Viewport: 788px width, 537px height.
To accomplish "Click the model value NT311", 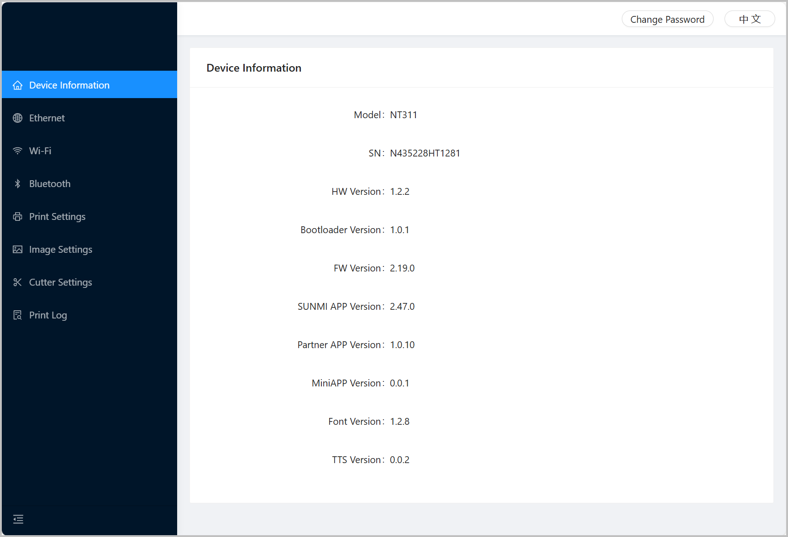I will tap(403, 115).
